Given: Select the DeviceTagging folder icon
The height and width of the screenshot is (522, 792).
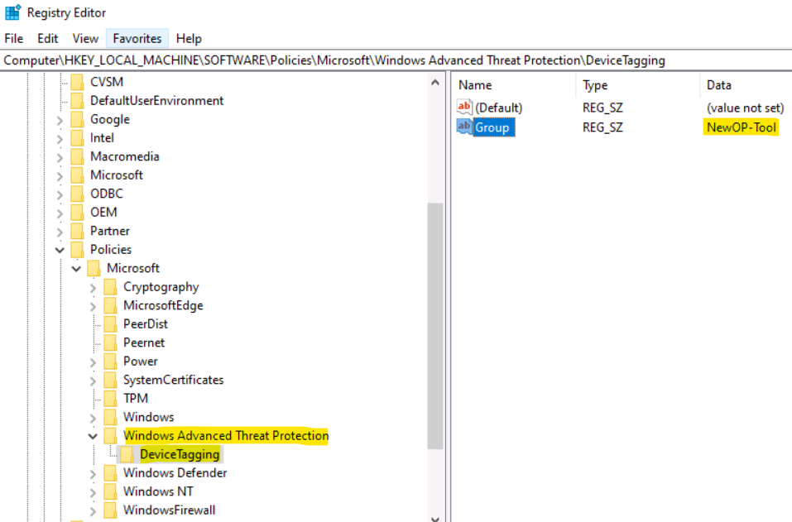Looking at the screenshot, I should pyautogui.click(x=127, y=454).
